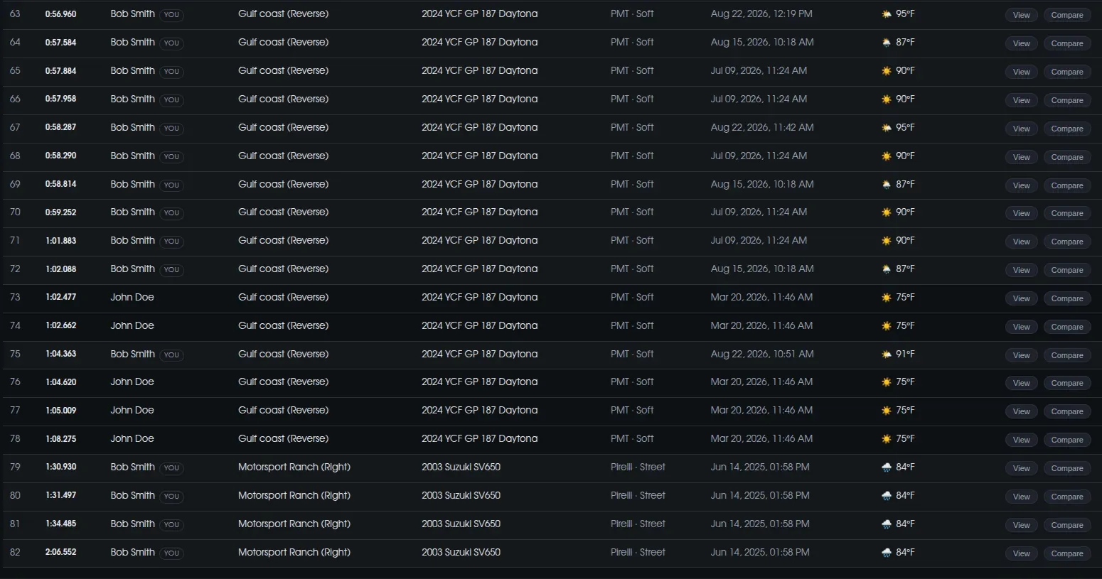View the 1:30.930 Suzuki SV650 lap
1102x579 pixels.
tap(1021, 468)
